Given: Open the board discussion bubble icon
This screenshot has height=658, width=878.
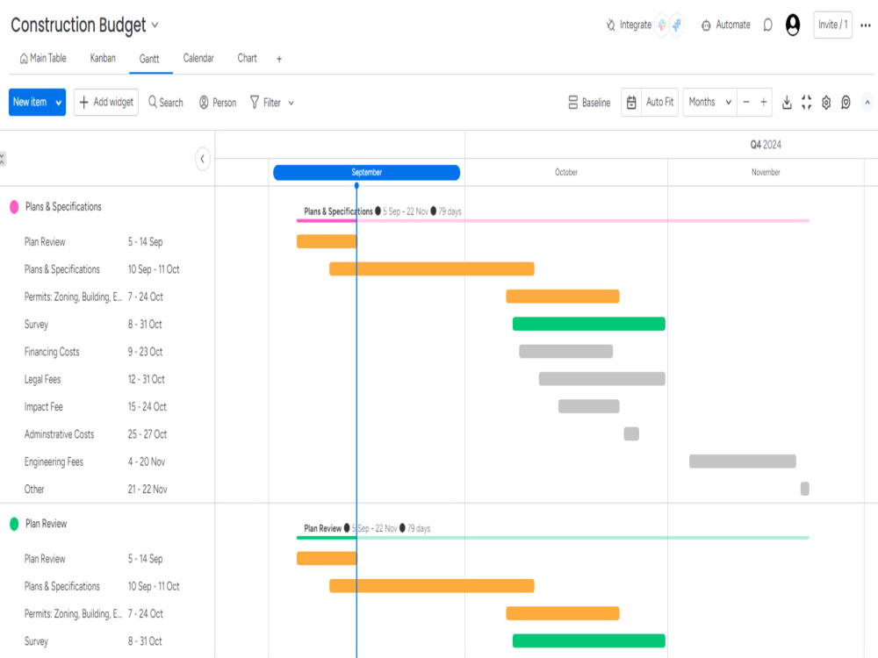Looking at the screenshot, I should [x=767, y=25].
